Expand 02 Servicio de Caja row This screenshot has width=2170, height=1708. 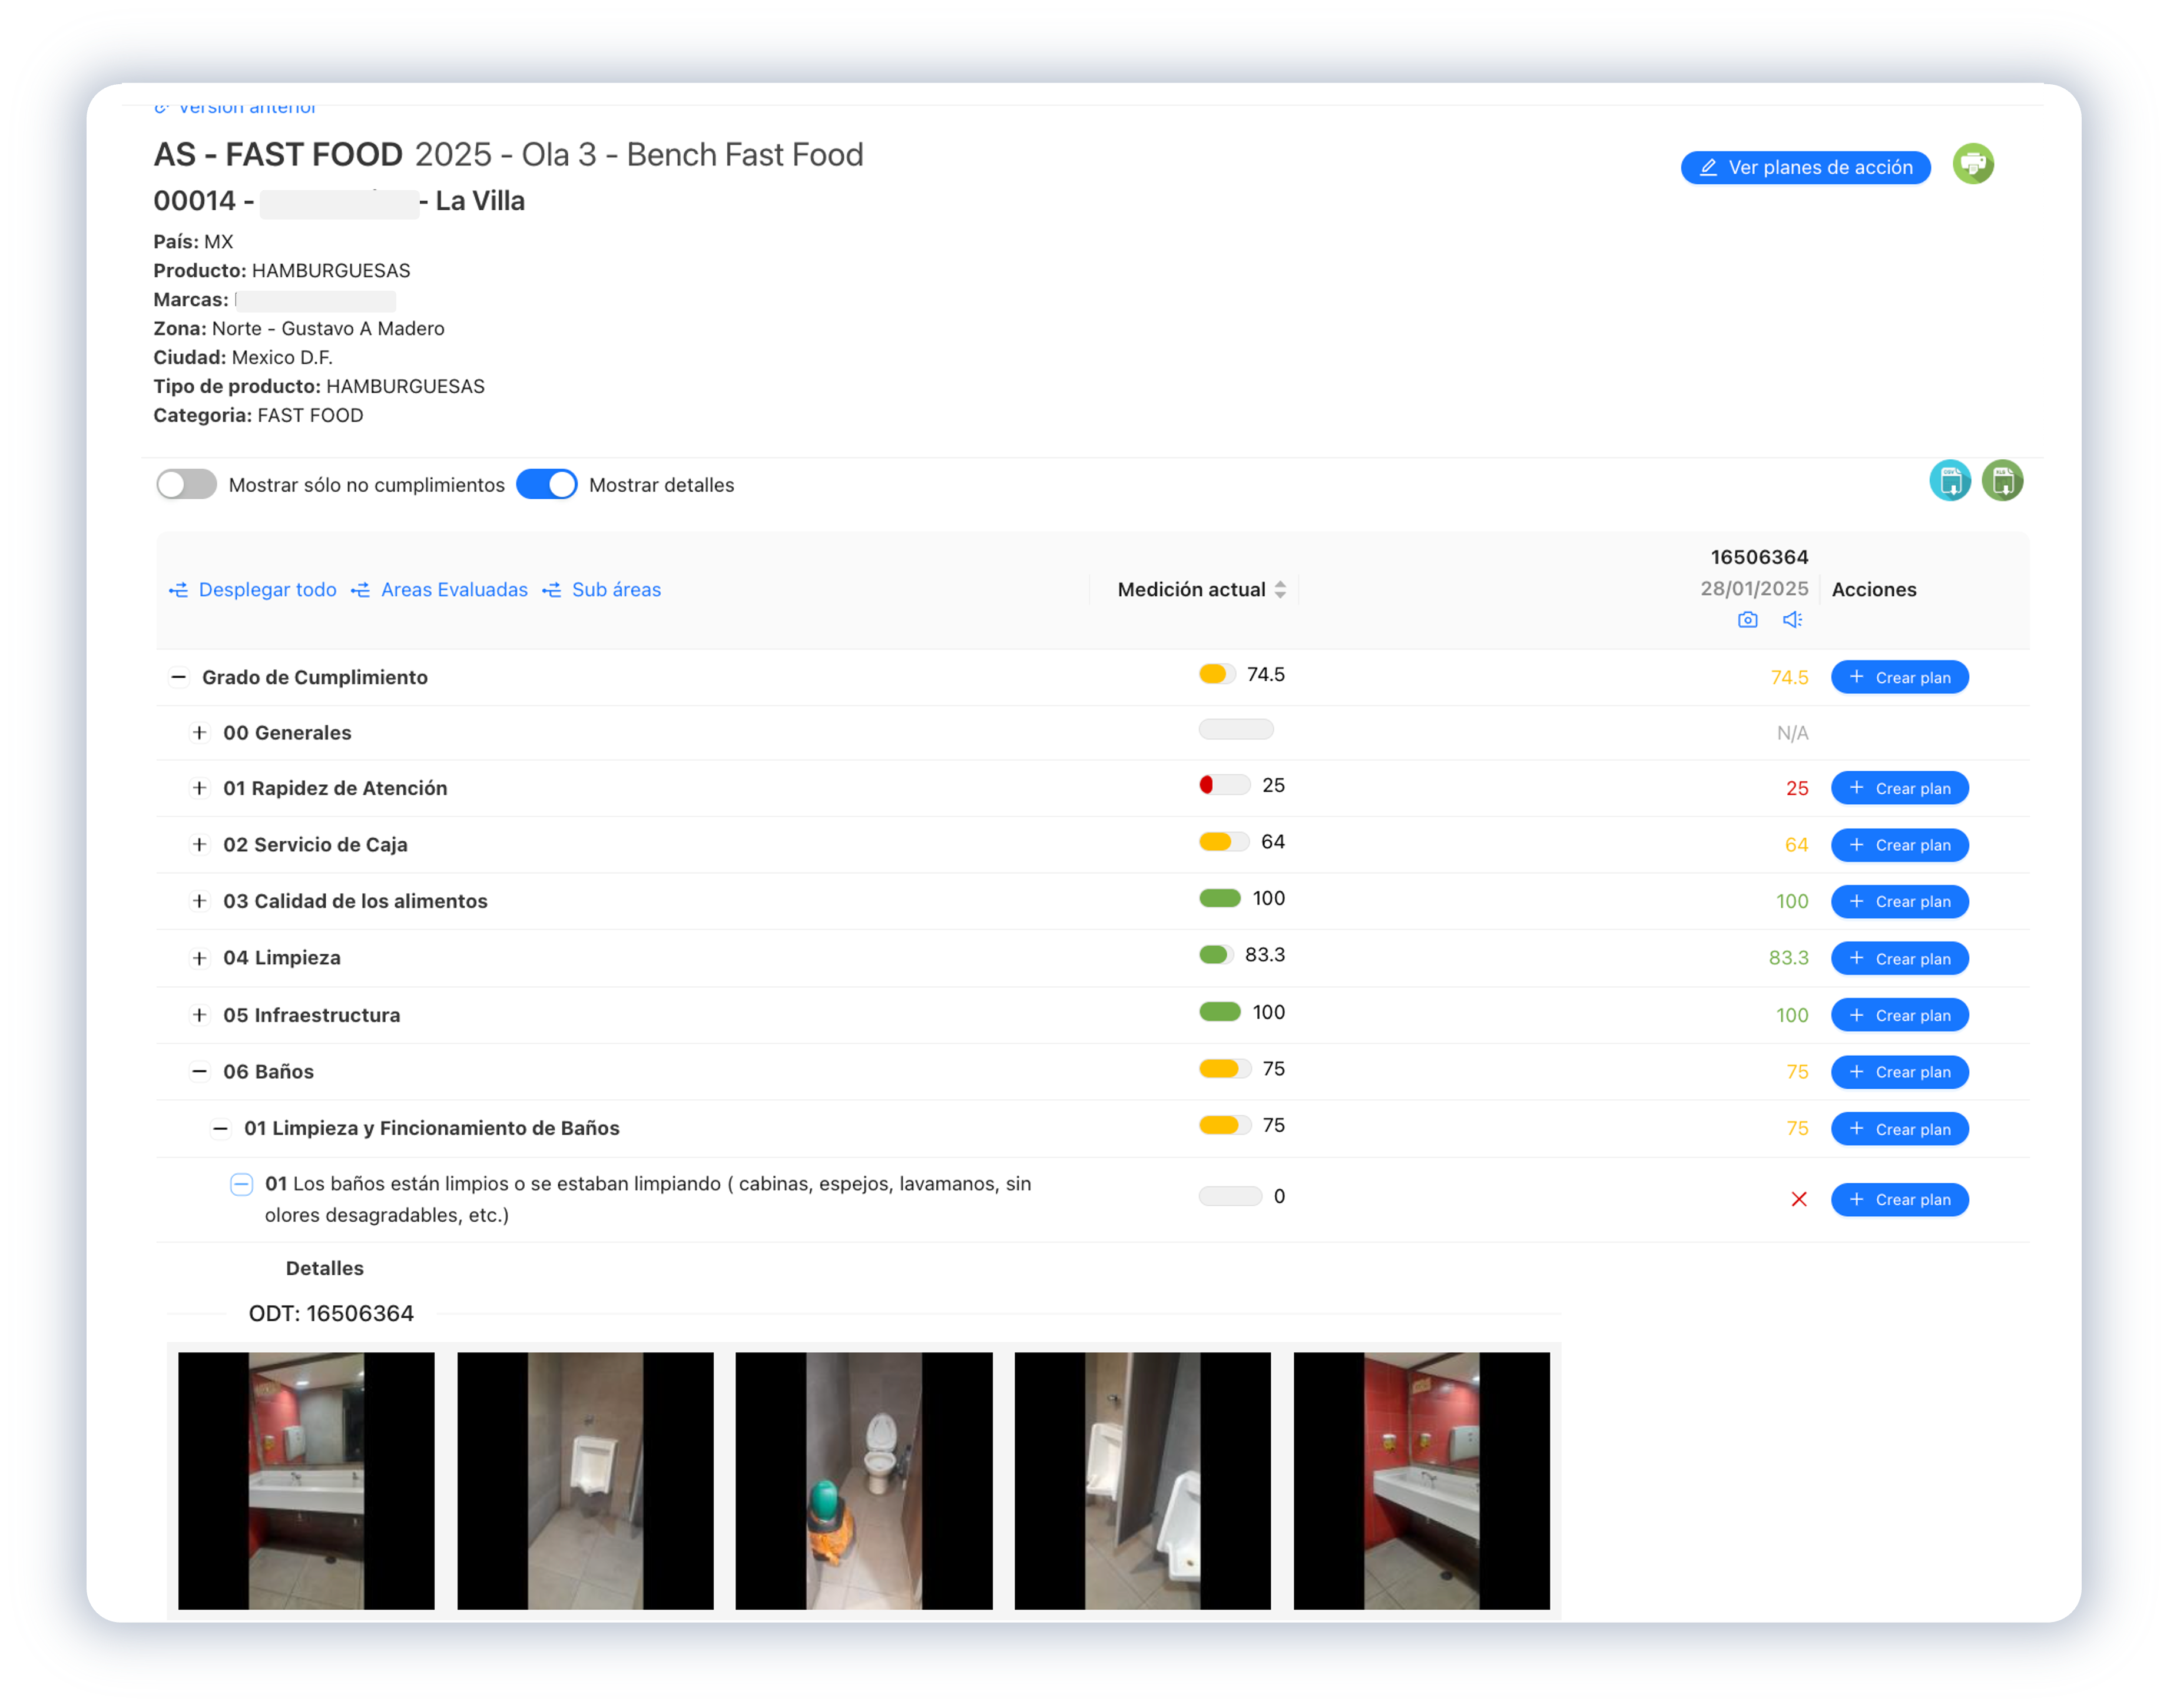pyautogui.click(x=199, y=845)
